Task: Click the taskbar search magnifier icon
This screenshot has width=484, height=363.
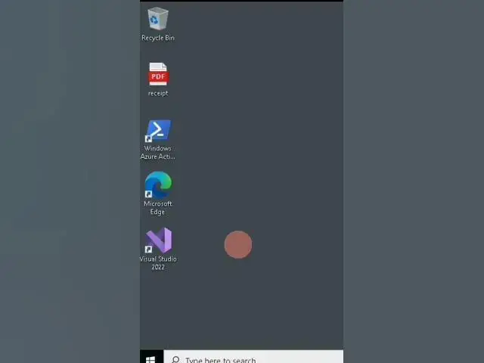Action: coord(175,360)
